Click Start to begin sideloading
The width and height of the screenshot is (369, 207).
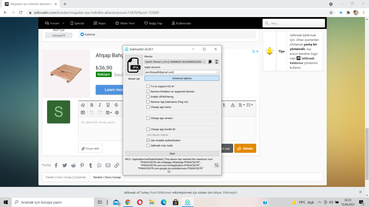coord(172,154)
